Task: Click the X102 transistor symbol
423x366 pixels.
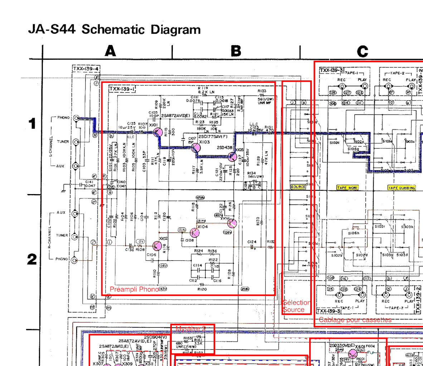Action: pos(157,246)
